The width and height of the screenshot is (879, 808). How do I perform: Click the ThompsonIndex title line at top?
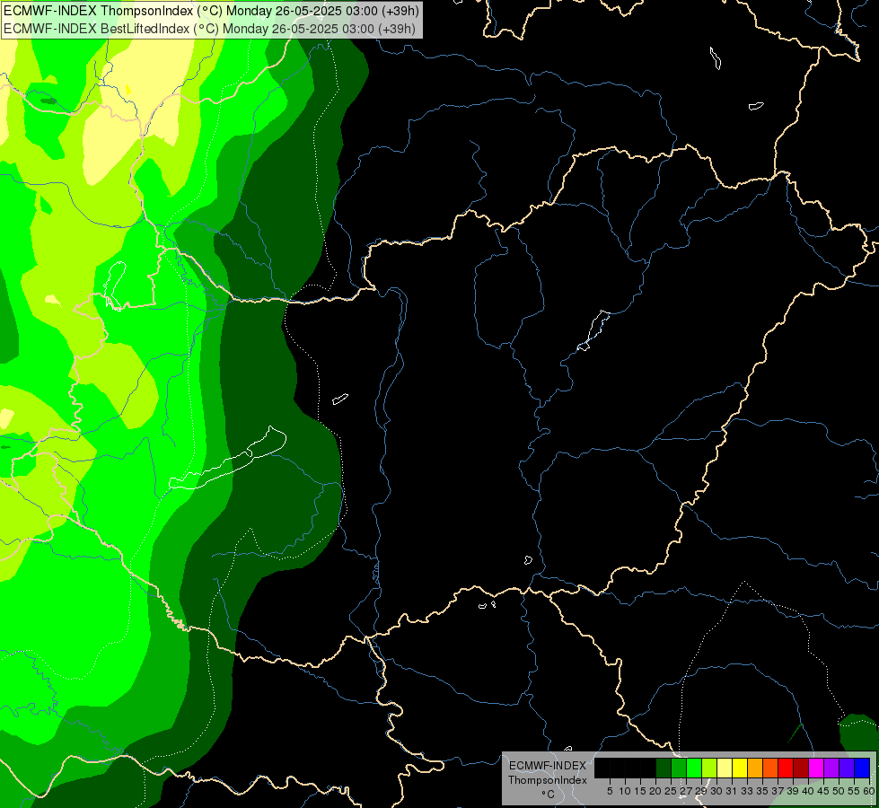[x=211, y=11]
